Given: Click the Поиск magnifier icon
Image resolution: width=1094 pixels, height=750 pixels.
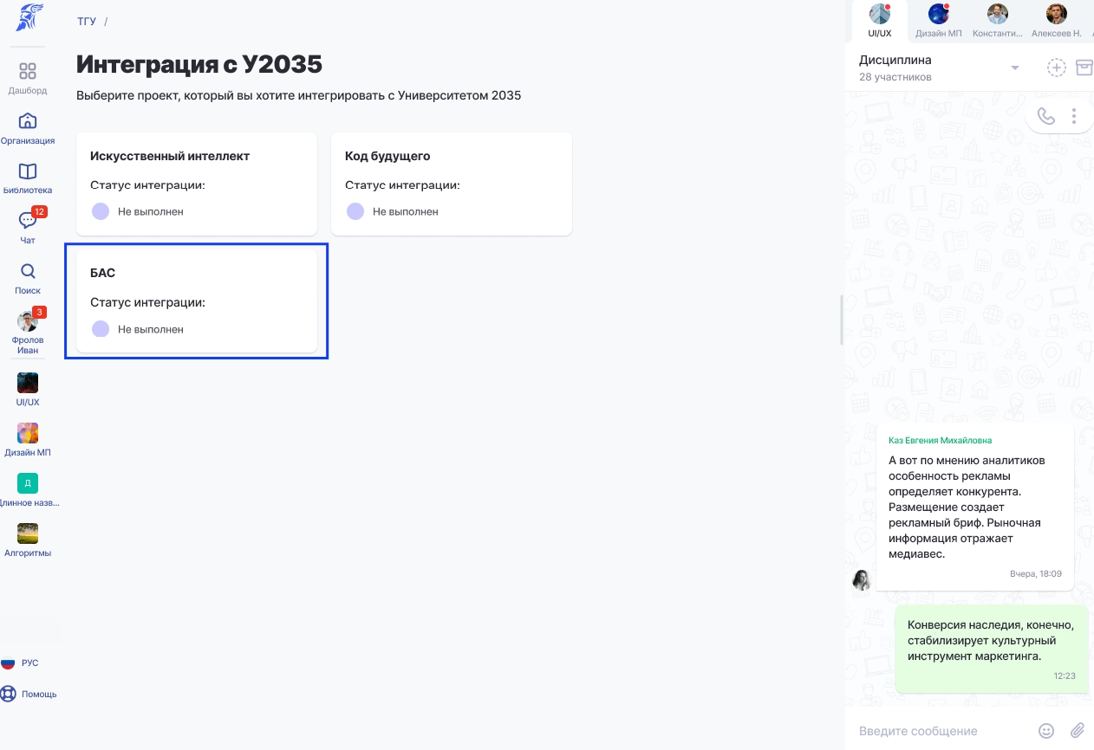Looking at the screenshot, I should tap(28, 271).
